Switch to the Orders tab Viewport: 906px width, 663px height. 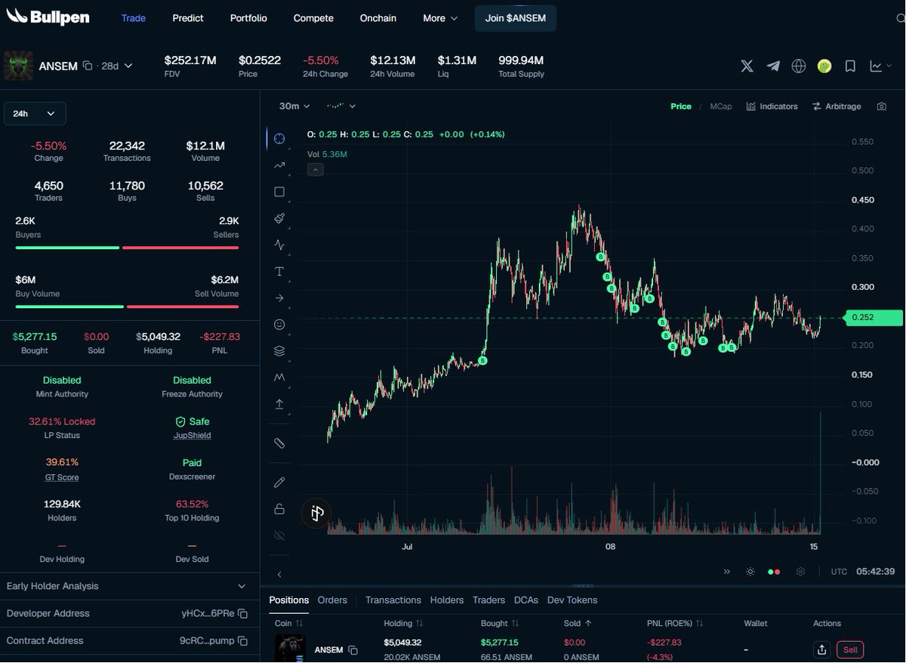tap(332, 600)
